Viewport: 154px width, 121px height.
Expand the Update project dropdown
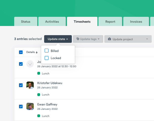128,39
